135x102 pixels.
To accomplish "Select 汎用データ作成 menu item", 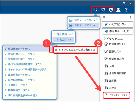I will tap(83, 20).
